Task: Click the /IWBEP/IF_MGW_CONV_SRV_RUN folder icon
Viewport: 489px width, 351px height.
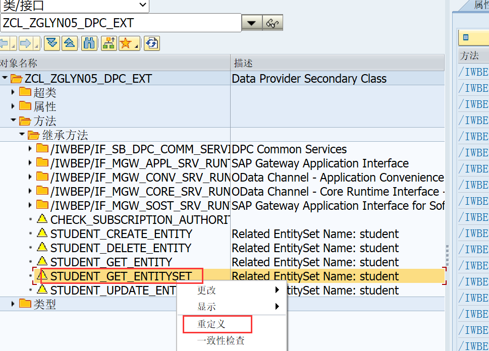Action: (42, 177)
